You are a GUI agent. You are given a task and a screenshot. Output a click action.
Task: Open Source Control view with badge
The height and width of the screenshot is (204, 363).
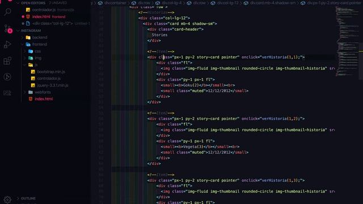click(8, 29)
